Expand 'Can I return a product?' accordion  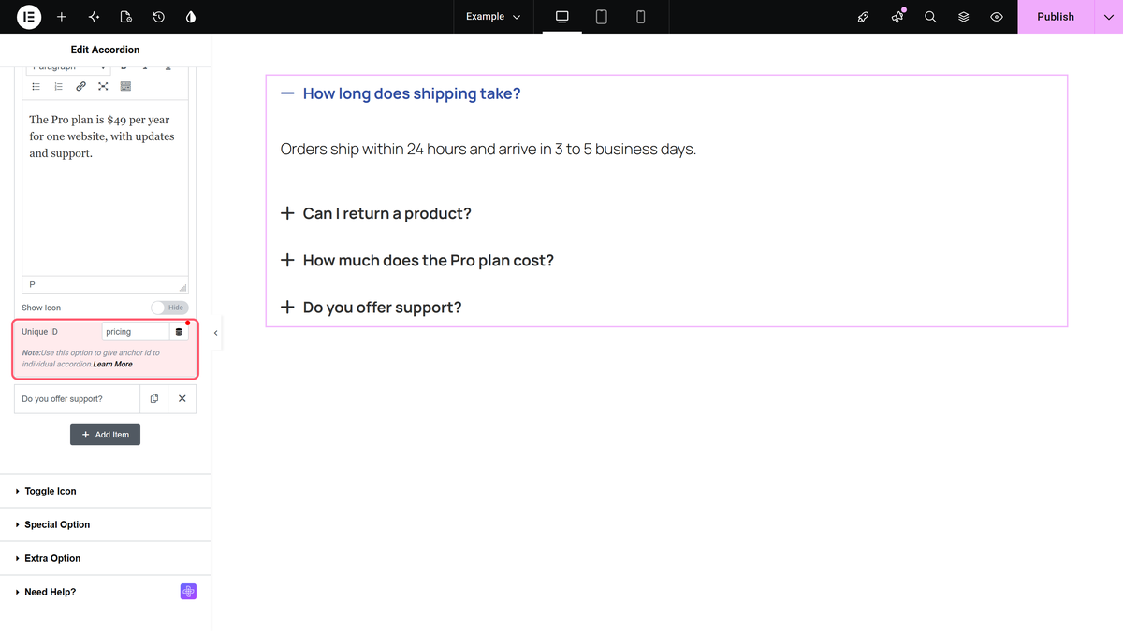pyautogui.click(x=376, y=213)
